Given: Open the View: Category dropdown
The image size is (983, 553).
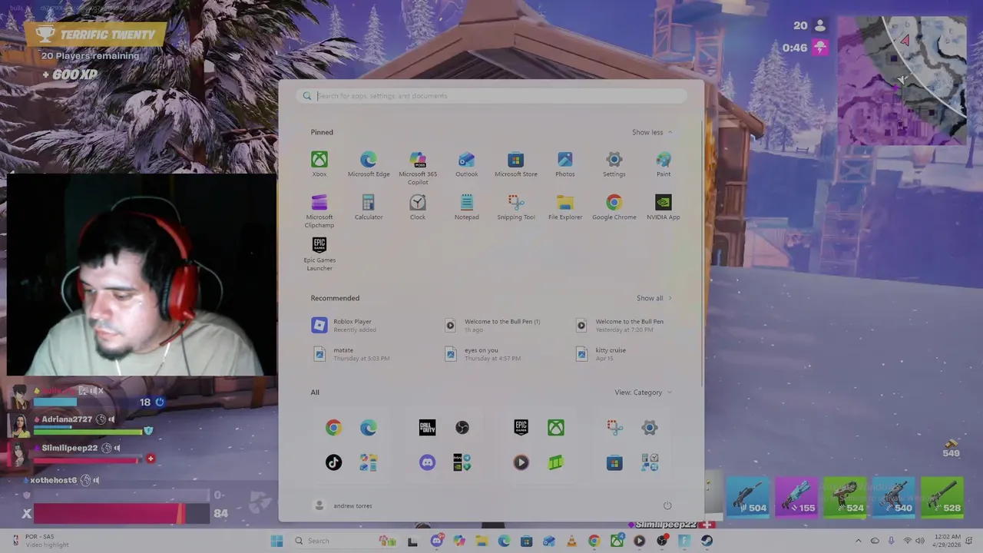Looking at the screenshot, I should click(643, 392).
